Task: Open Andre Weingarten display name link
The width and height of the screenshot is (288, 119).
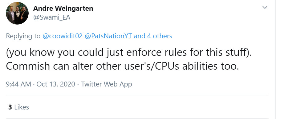Action: (63, 8)
